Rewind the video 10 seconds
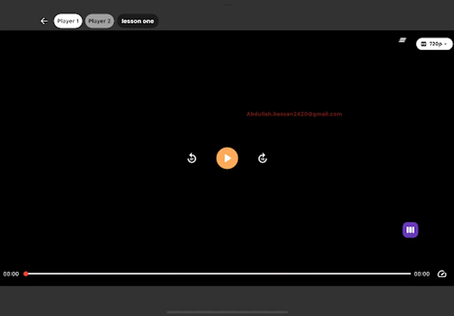Image resolution: width=454 pixels, height=316 pixels. 192,158
